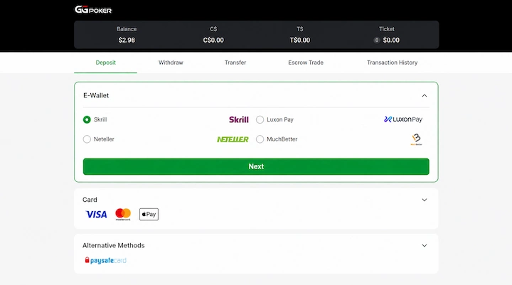Screen dimensions: 512x285
Task: Click the GGPoker logo
Action: [x=93, y=10]
